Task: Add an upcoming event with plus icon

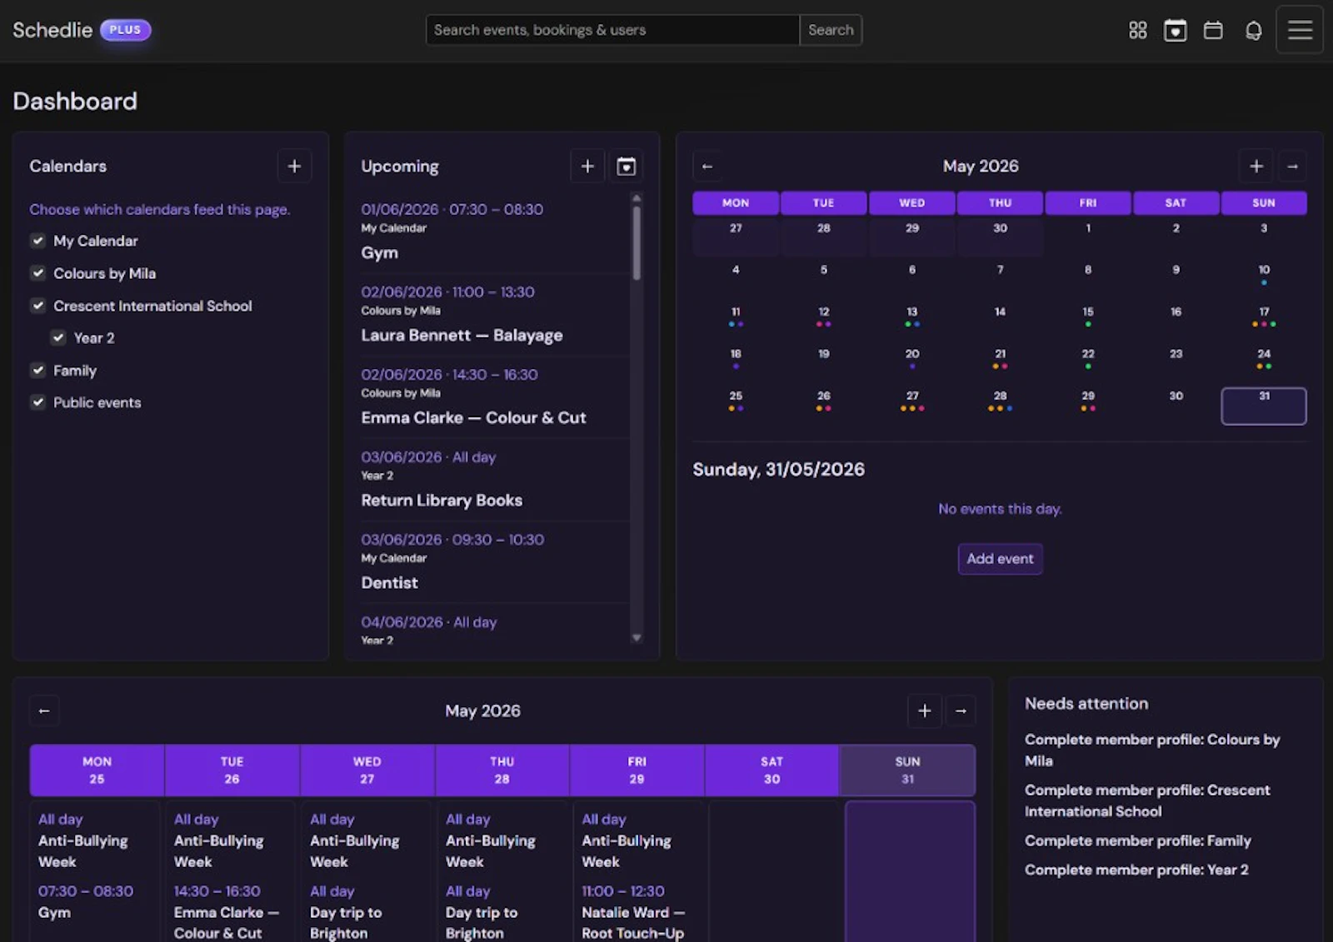Action: (587, 166)
